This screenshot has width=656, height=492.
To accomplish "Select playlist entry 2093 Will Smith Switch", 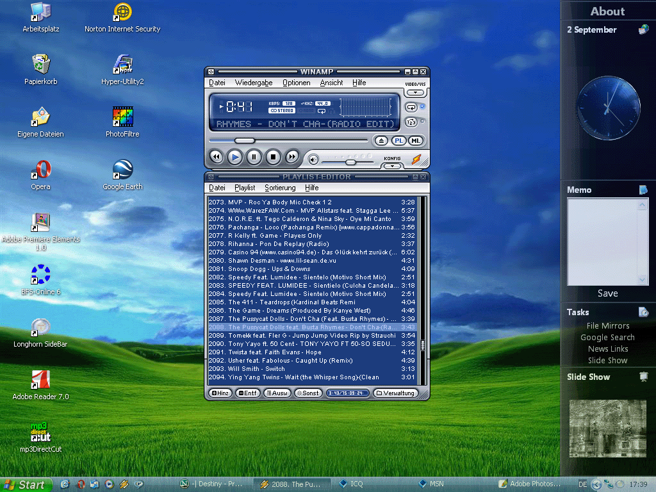I will (x=312, y=369).
